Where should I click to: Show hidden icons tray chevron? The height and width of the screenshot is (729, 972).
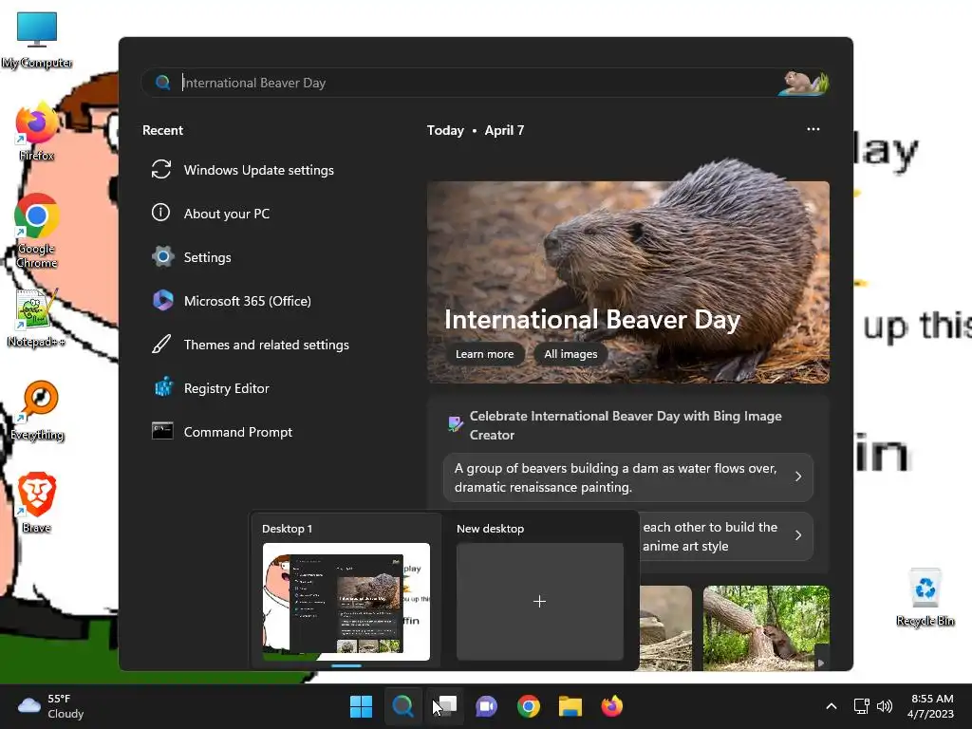832,706
